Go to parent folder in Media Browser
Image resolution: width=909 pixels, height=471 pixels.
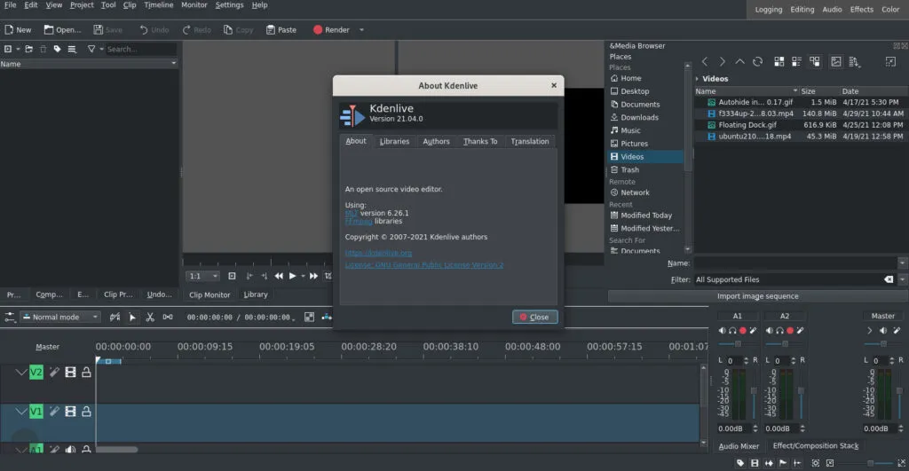coord(739,62)
